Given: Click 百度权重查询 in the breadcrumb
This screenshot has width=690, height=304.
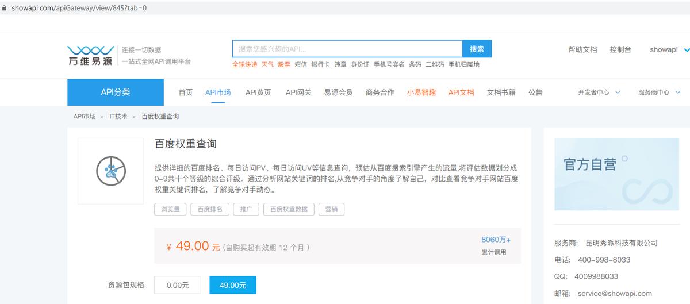Looking at the screenshot, I should point(160,117).
